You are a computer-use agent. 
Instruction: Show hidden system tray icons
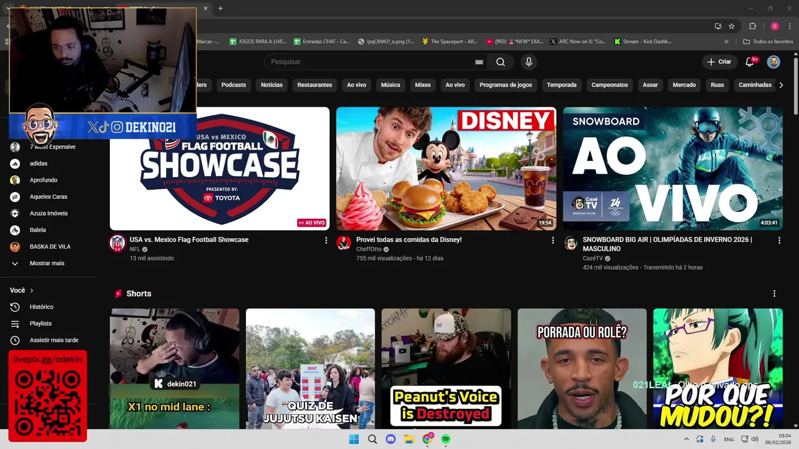pos(687,439)
